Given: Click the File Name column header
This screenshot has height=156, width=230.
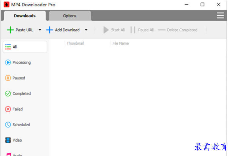Looking at the screenshot, I should pyautogui.click(x=121, y=43).
